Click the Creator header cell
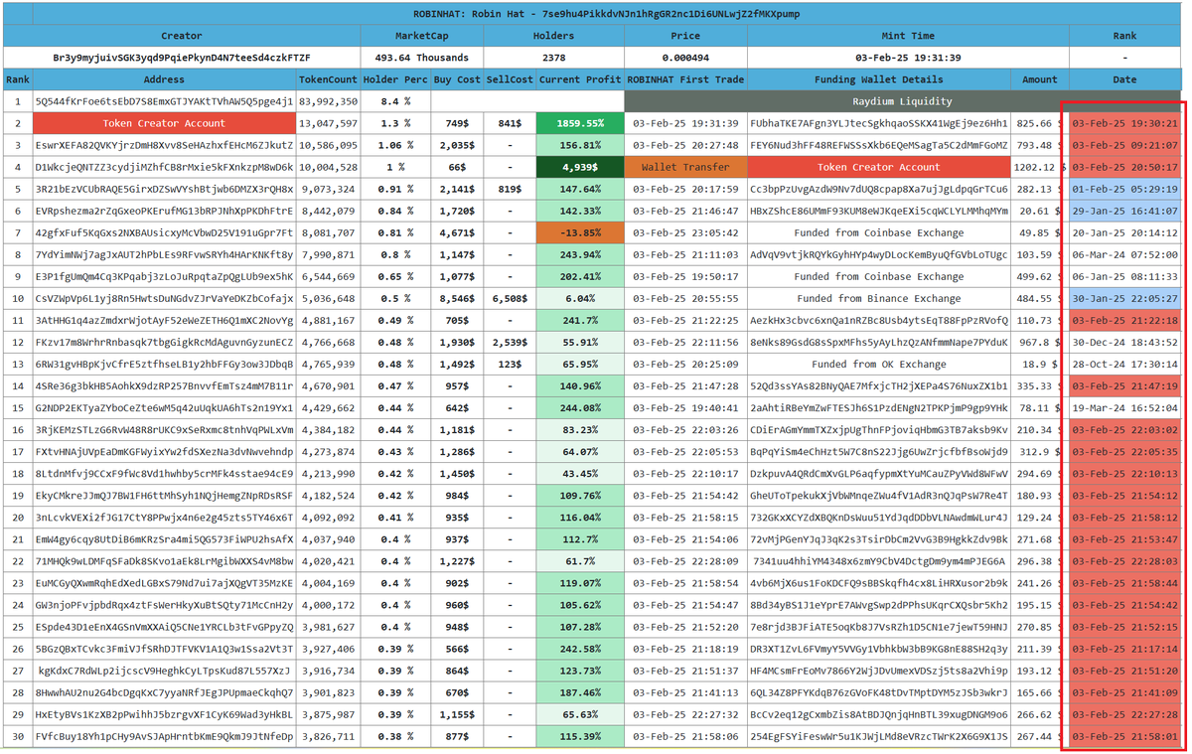Screen dimensions: 1192x754 click(181, 36)
